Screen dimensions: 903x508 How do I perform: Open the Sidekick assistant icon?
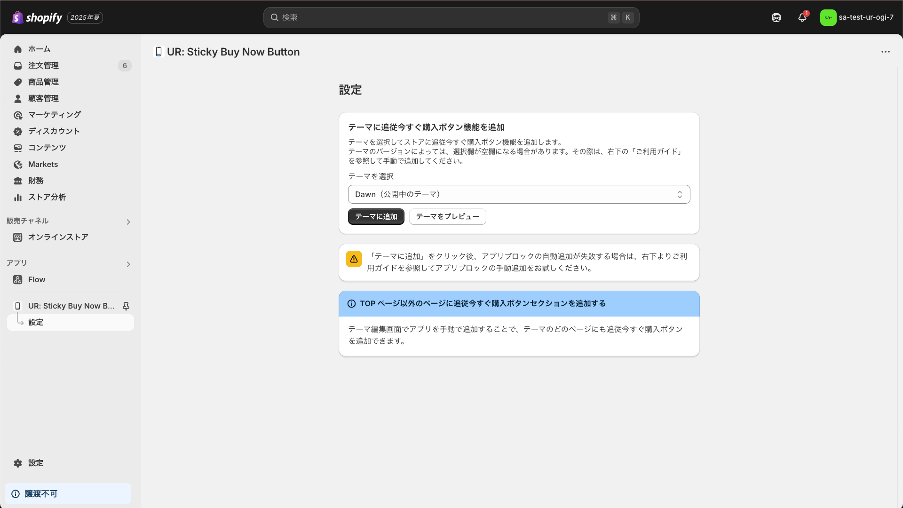pos(776,17)
